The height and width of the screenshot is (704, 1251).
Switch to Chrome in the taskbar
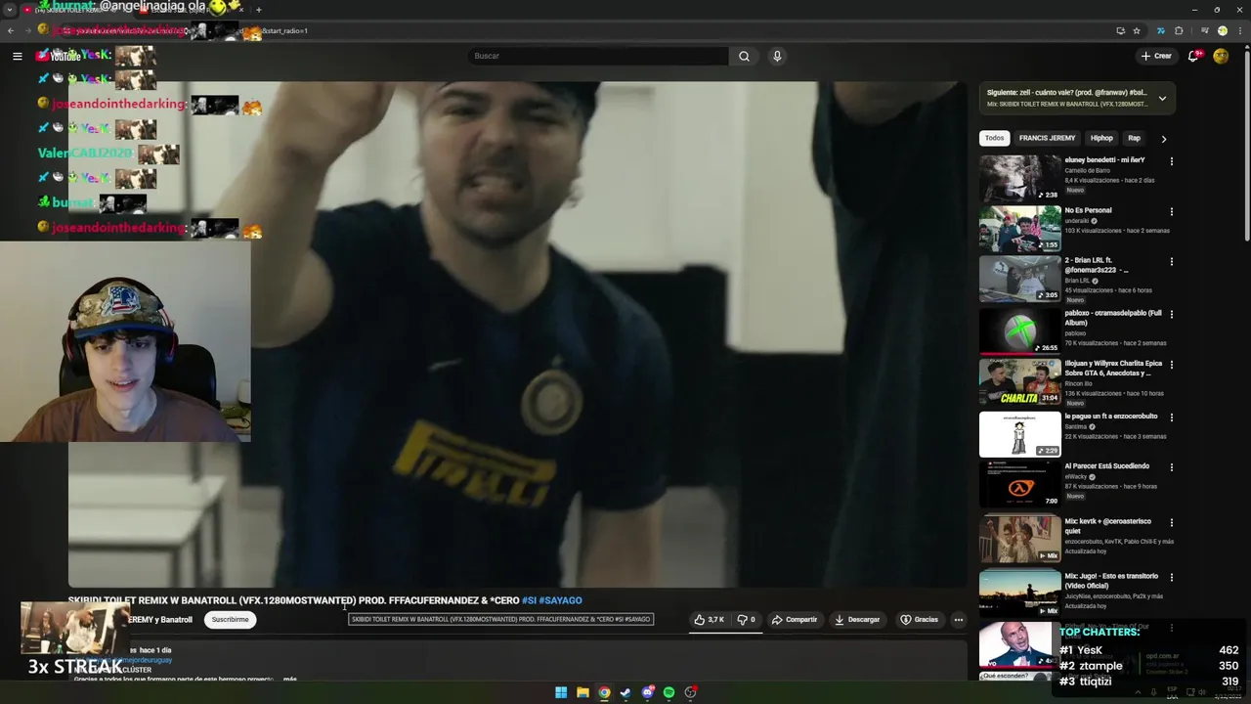click(604, 692)
